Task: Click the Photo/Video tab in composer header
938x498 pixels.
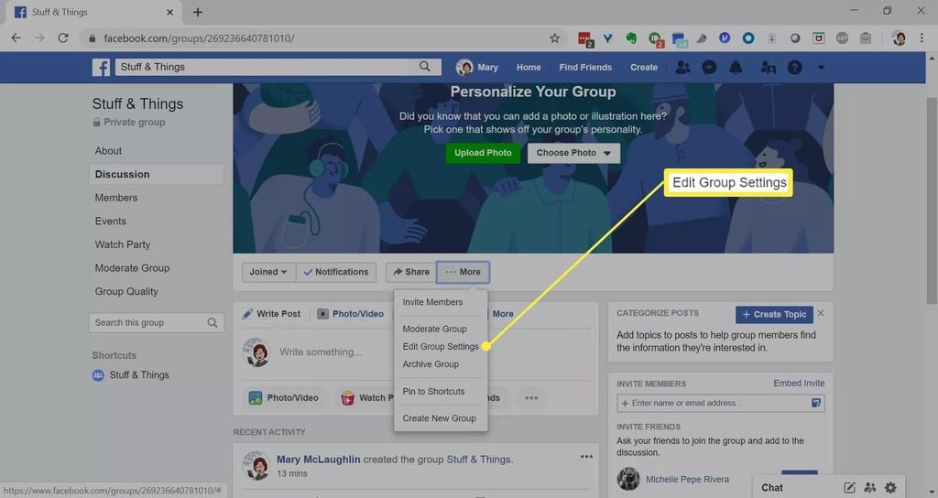Action: [351, 314]
